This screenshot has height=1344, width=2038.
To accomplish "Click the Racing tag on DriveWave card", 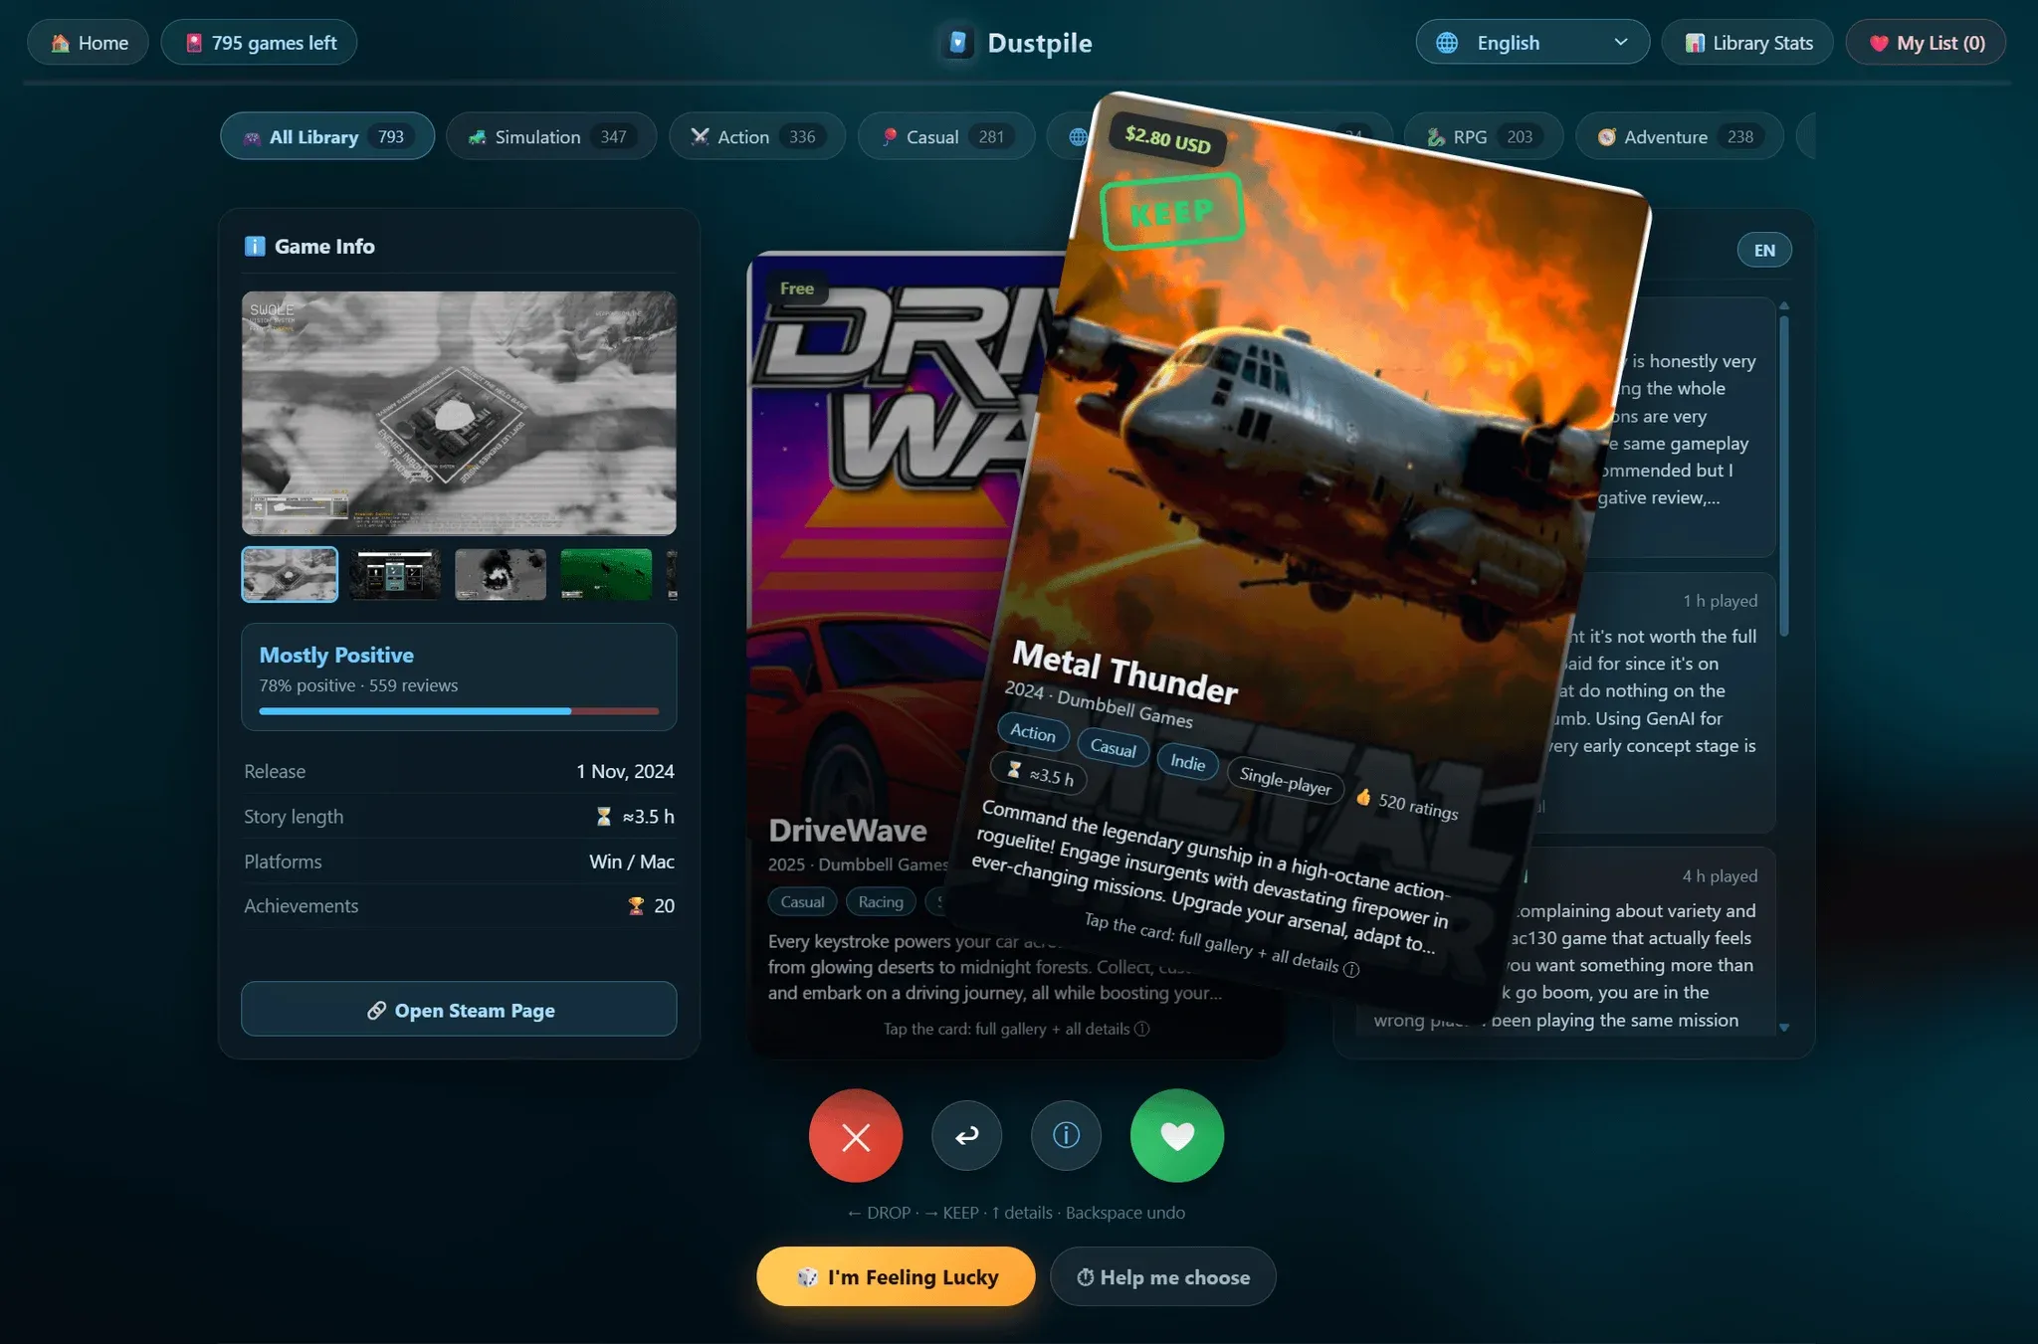I will [881, 902].
